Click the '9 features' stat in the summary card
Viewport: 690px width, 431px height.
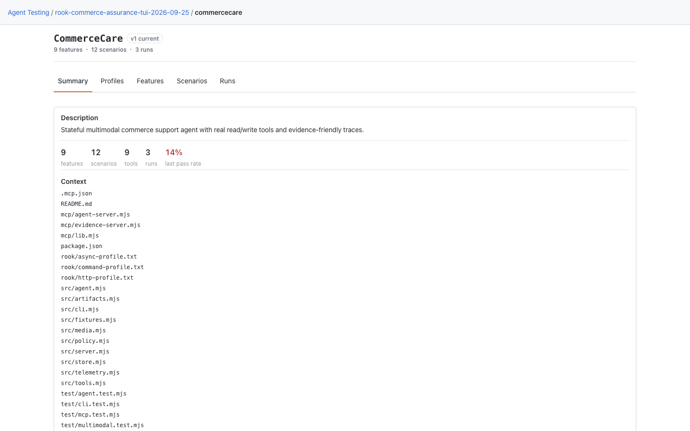pyautogui.click(x=72, y=158)
